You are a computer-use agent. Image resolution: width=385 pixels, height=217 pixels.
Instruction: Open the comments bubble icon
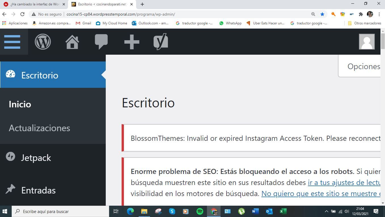(101, 42)
